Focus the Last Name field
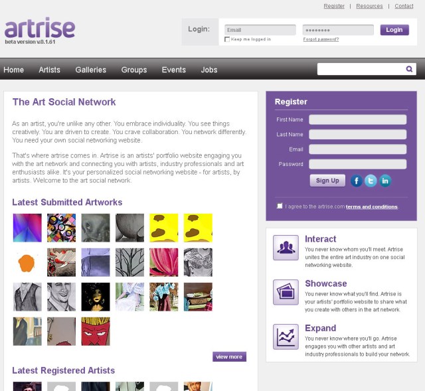The height and width of the screenshot is (391, 425). (358, 134)
